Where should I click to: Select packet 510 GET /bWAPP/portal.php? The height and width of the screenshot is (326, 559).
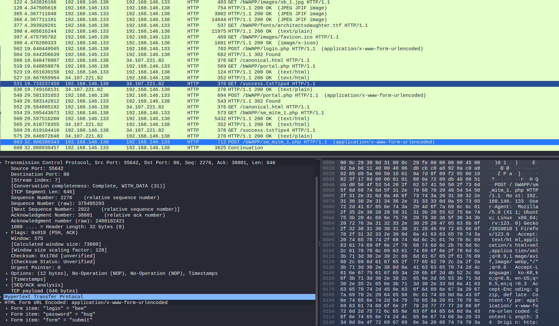tap(279, 66)
